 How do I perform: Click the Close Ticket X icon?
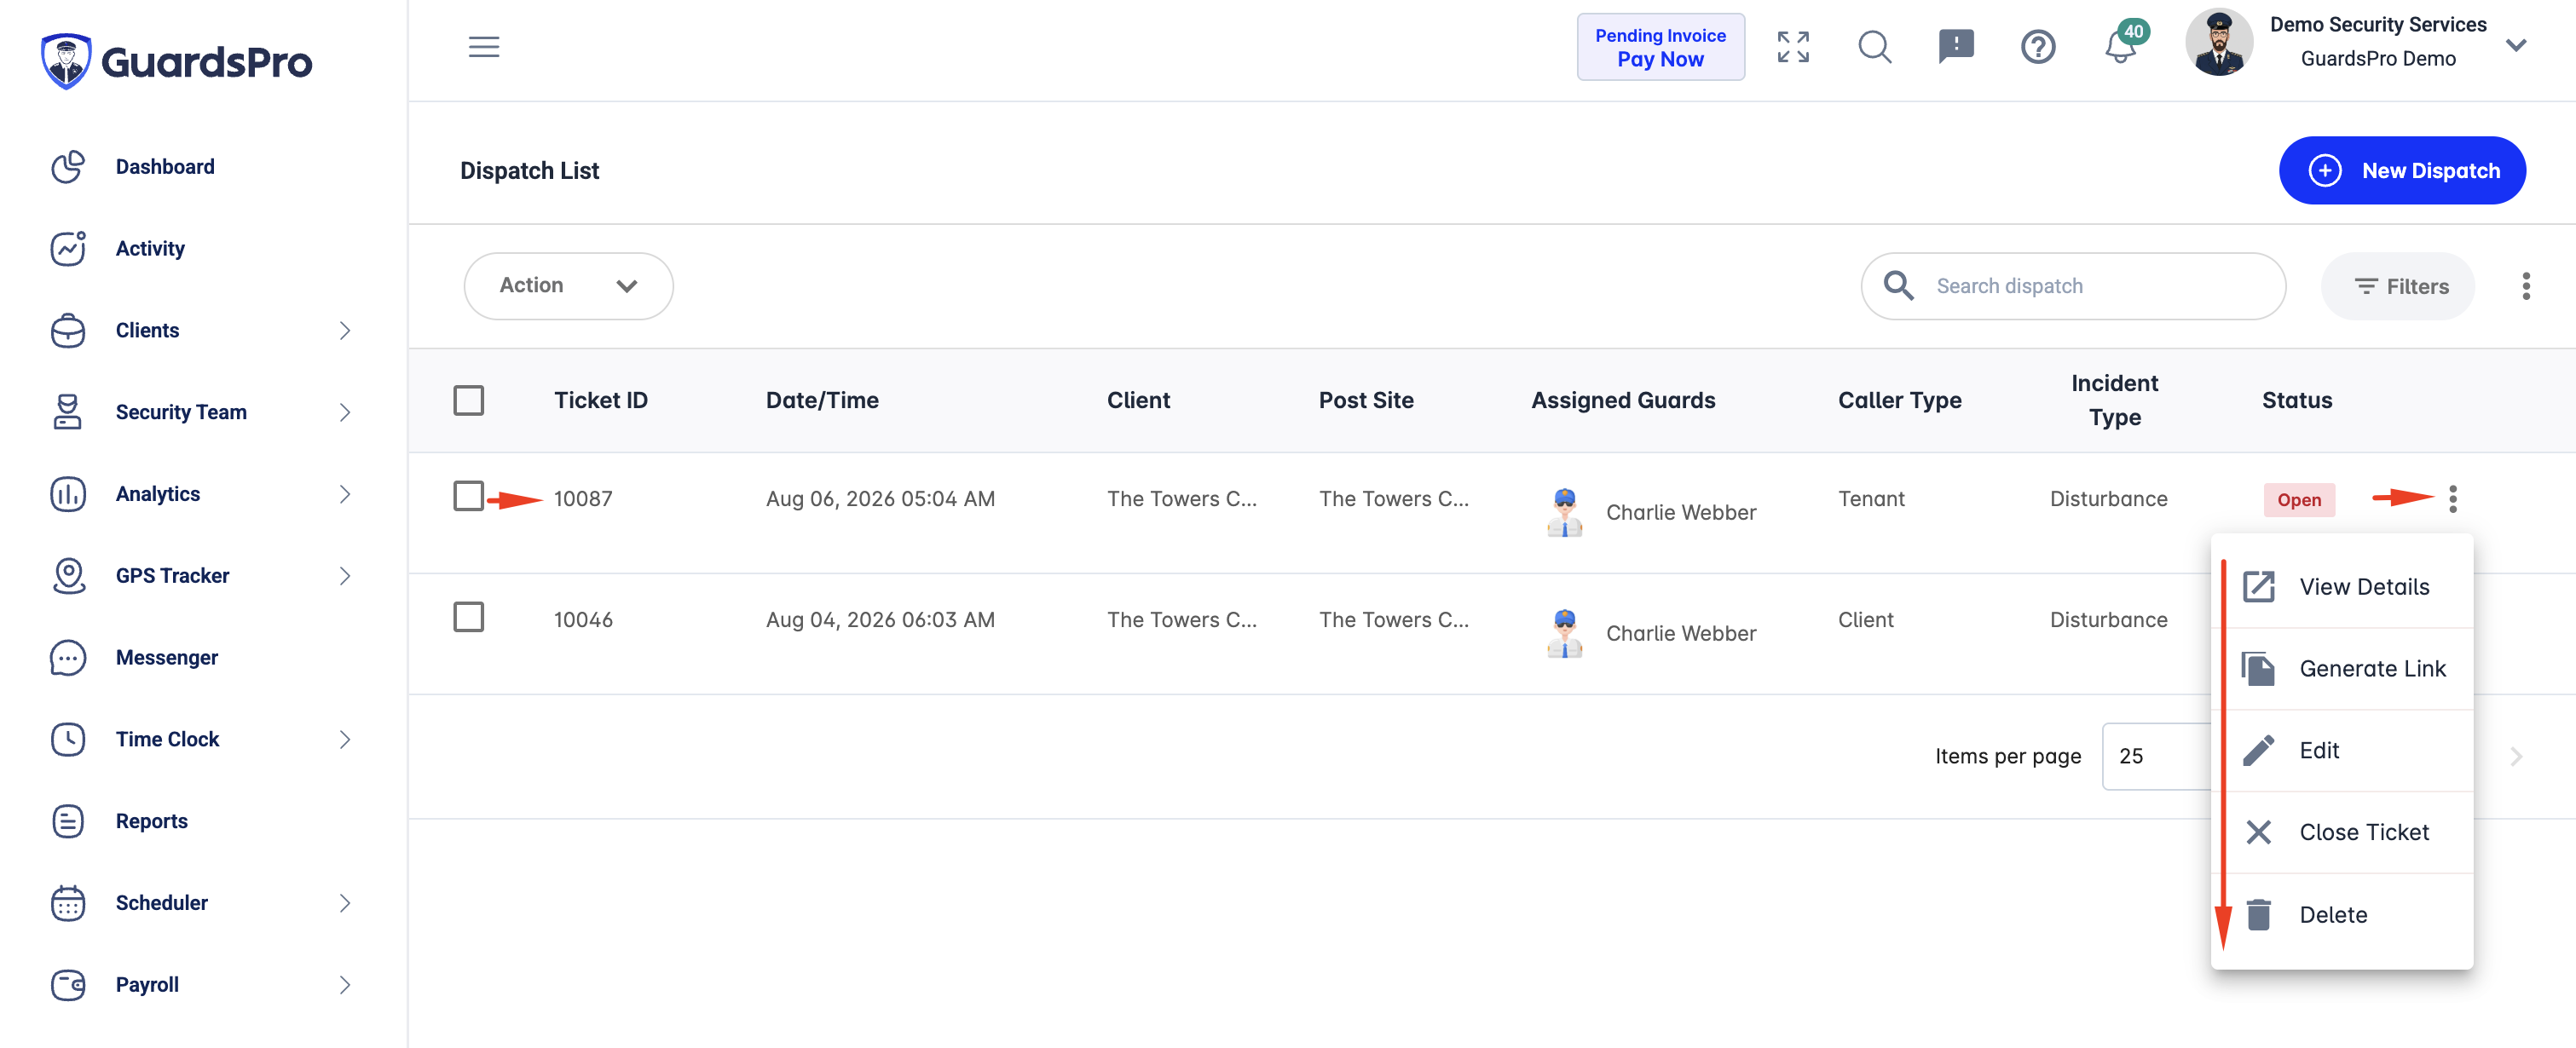click(x=2259, y=832)
